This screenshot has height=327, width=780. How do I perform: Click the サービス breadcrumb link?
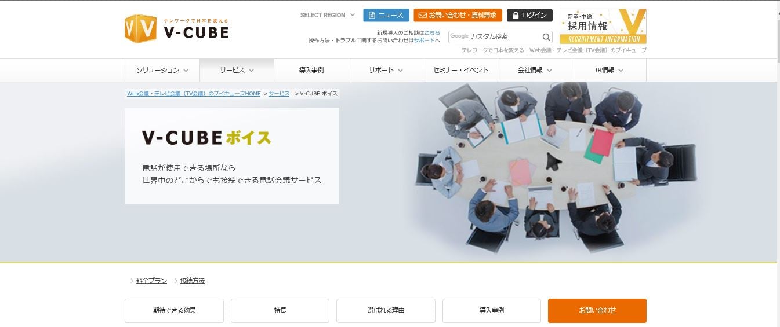click(279, 93)
